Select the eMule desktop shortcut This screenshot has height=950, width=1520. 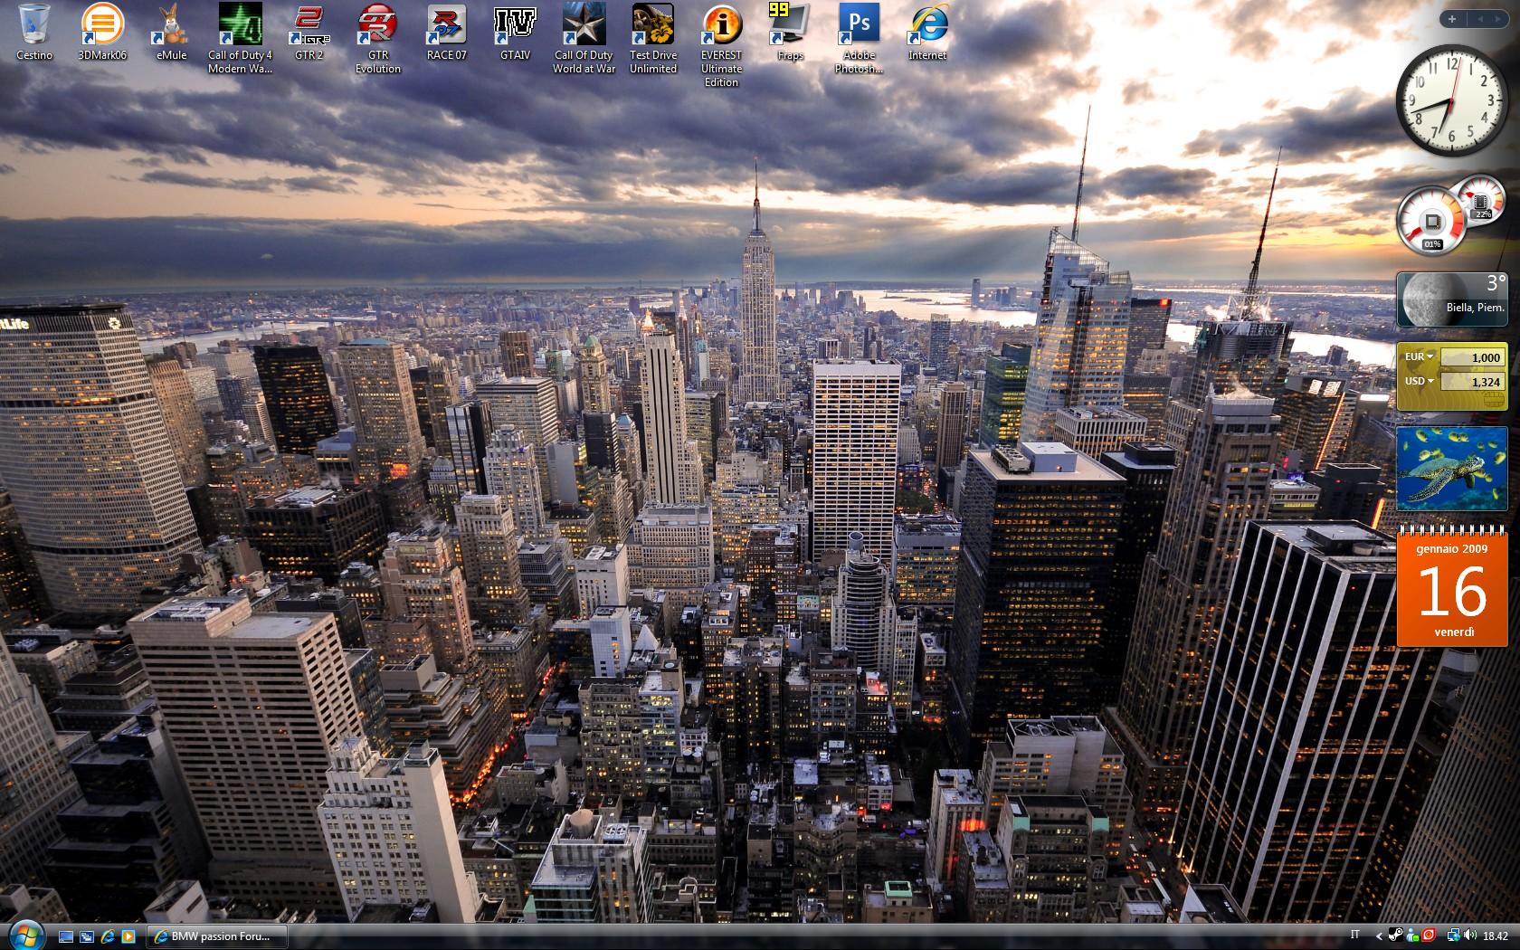tap(171, 25)
